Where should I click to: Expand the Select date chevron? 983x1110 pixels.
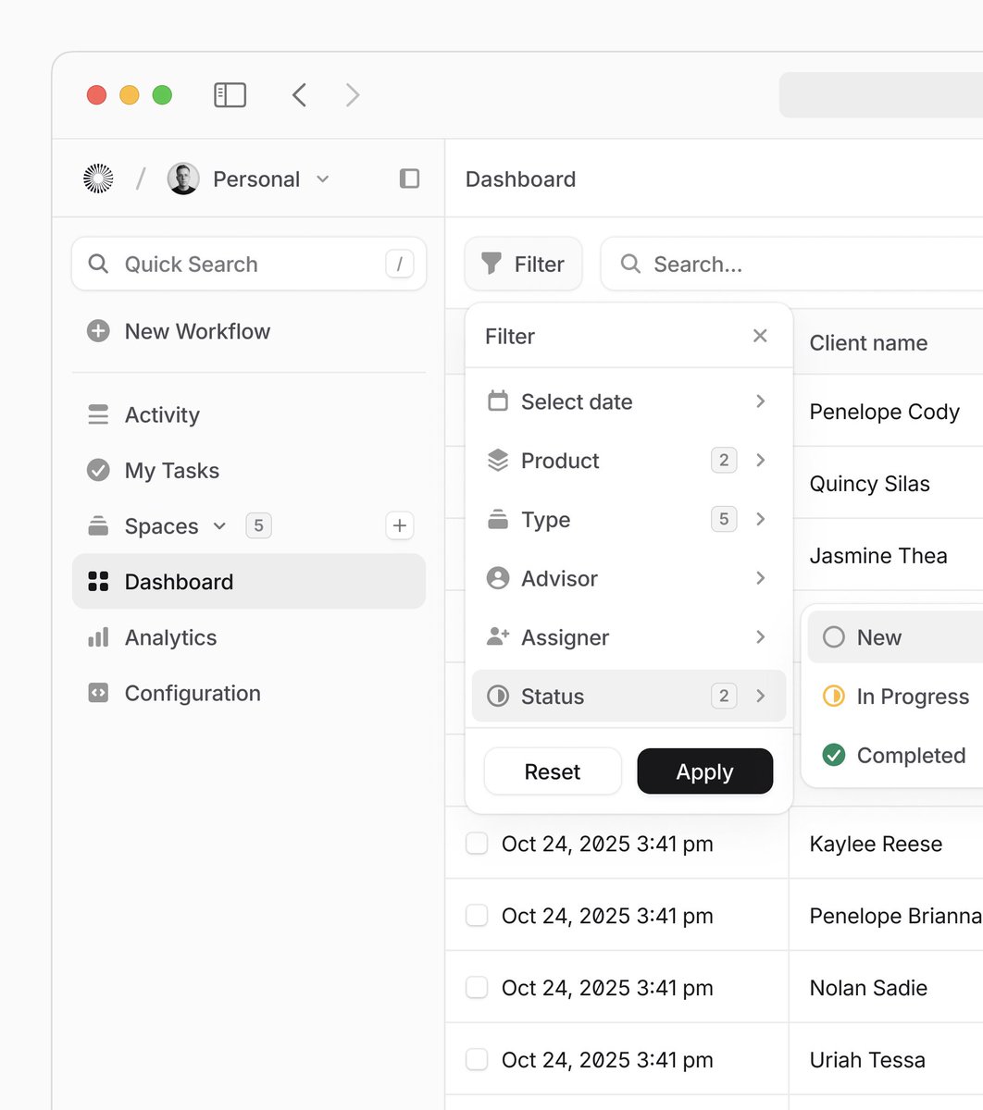click(x=760, y=401)
